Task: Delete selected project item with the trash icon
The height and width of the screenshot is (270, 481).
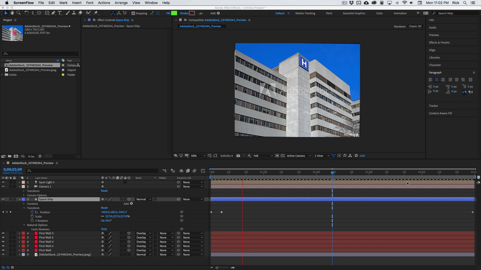Action: pyautogui.click(x=40, y=156)
